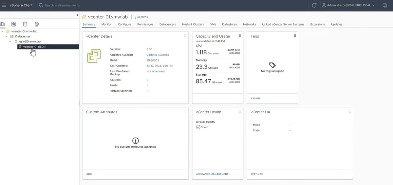The height and width of the screenshot is (185, 393).
Task: Open APPLIANCE MANAGEMENT link
Action: click(x=212, y=174)
